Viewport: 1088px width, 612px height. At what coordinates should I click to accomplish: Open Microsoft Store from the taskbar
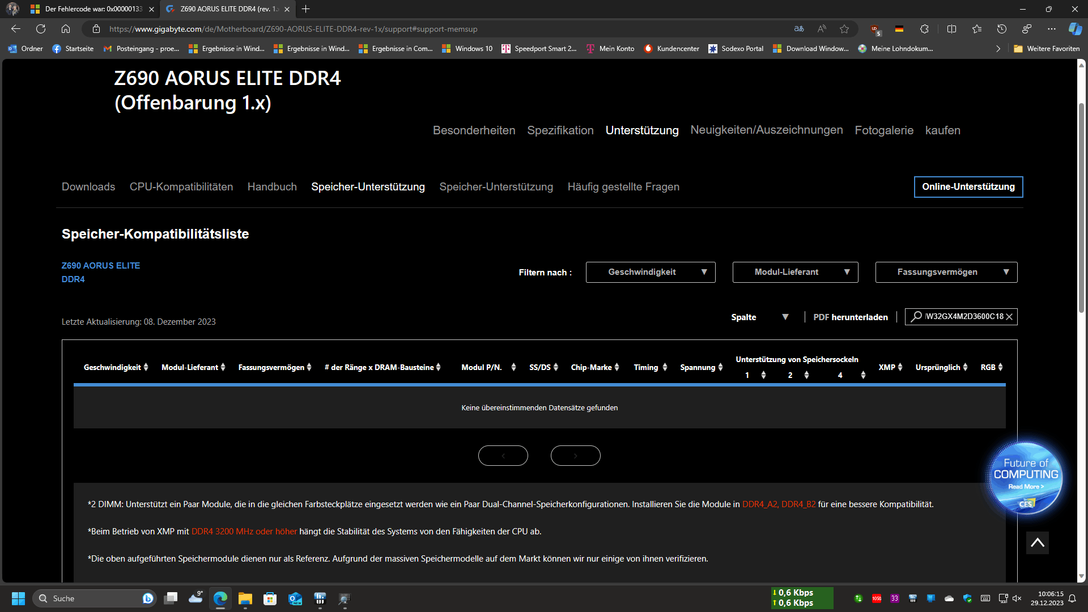[270, 598]
